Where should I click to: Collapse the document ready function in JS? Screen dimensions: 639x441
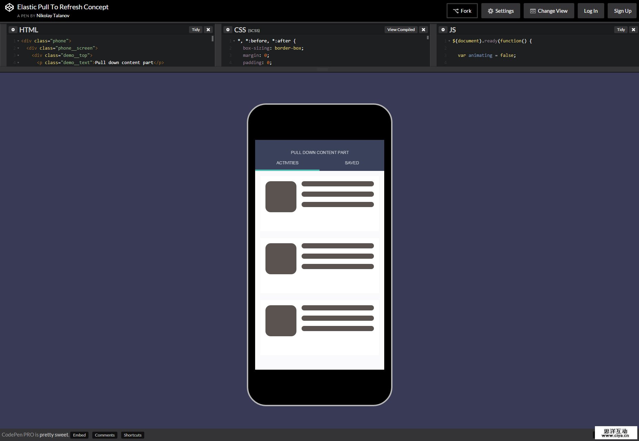[x=449, y=41]
